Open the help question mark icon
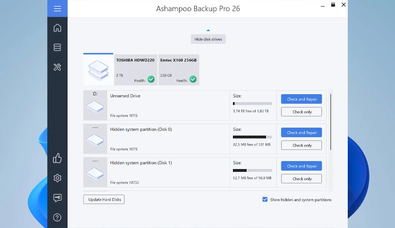Screen dimensions: 395x228 tap(57, 218)
